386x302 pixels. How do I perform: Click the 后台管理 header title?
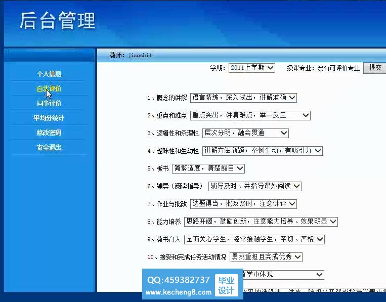point(57,21)
